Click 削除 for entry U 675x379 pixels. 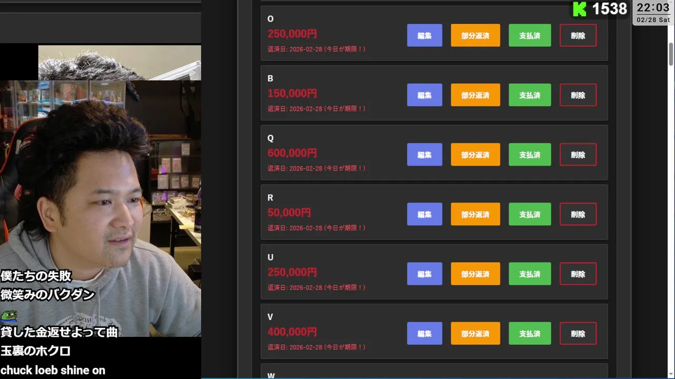click(578, 274)
